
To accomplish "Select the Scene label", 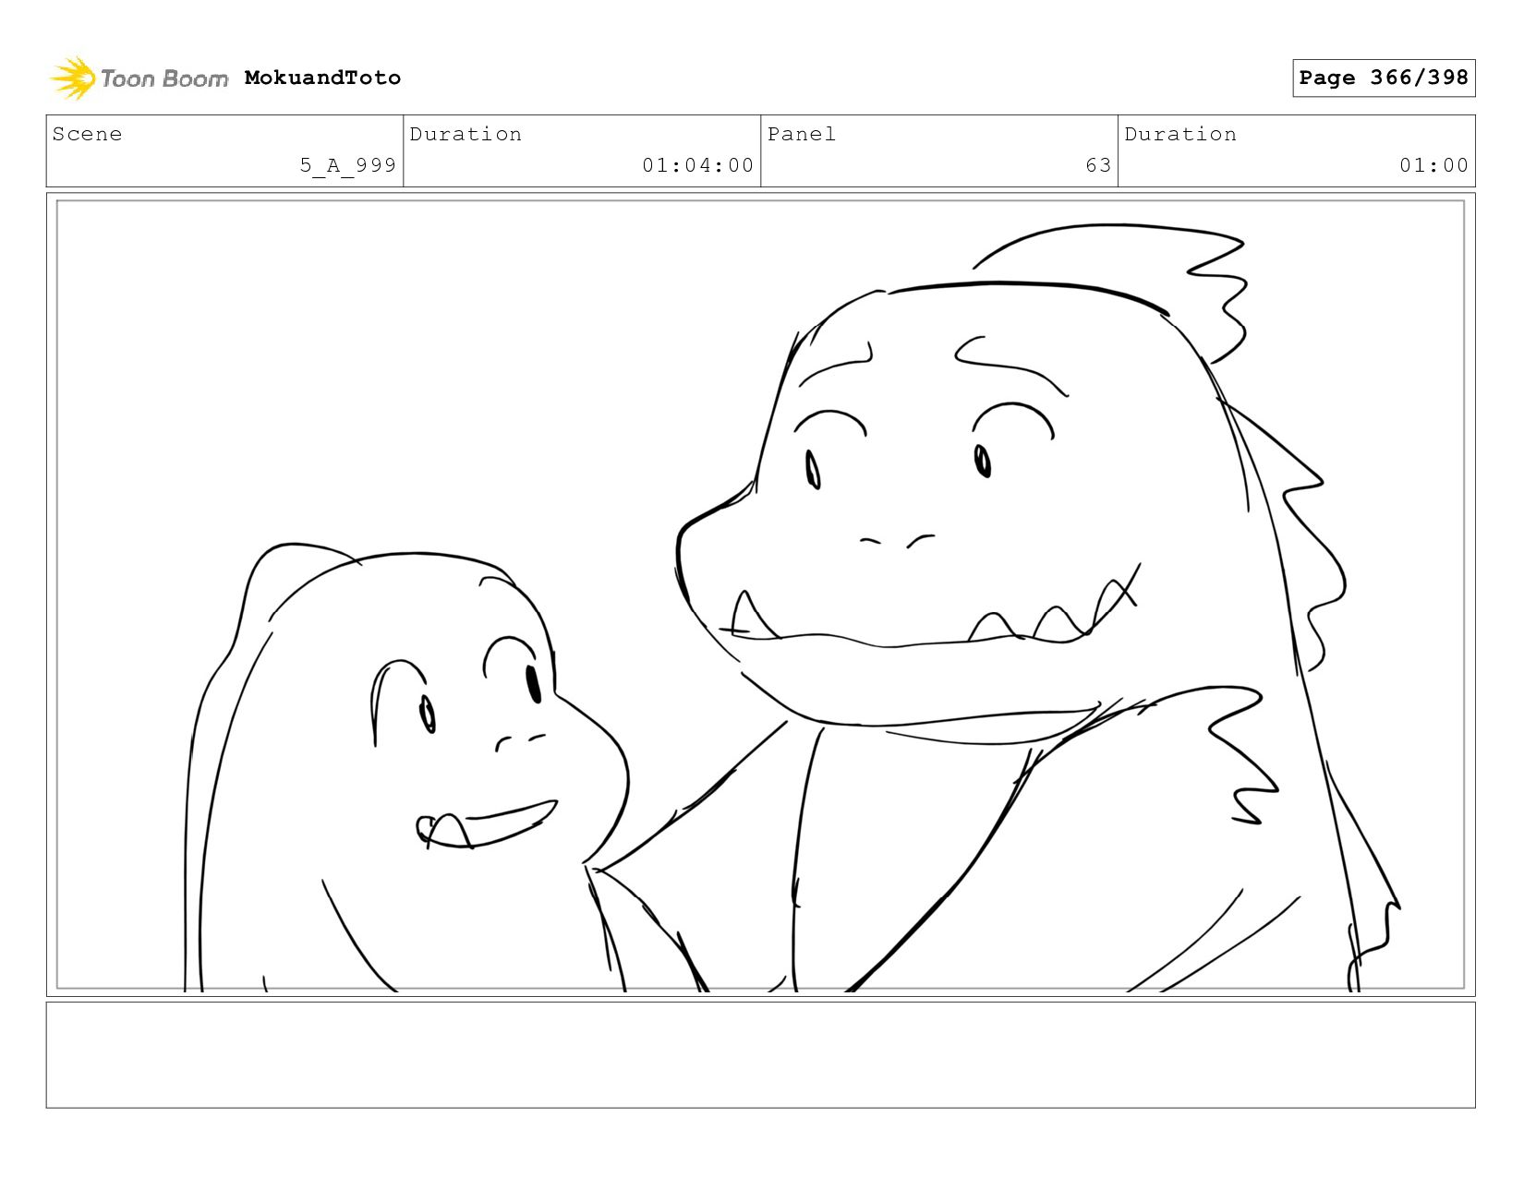I will (87, 134).
